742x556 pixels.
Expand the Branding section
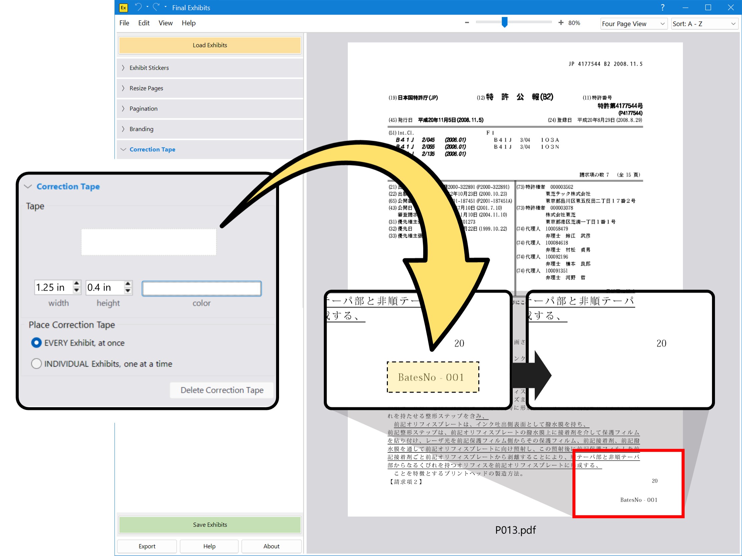click(x=210, y=129)
